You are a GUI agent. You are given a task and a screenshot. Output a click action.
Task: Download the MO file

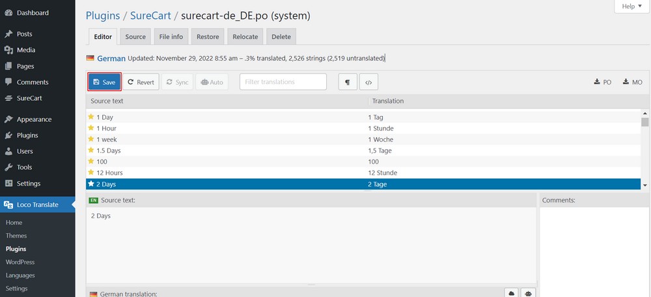tap(632, 82)
